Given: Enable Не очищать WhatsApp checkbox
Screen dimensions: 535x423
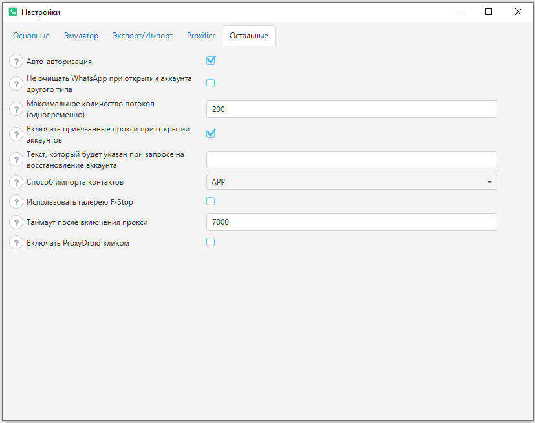Looking at the screenshot, I should coord(210,84).
